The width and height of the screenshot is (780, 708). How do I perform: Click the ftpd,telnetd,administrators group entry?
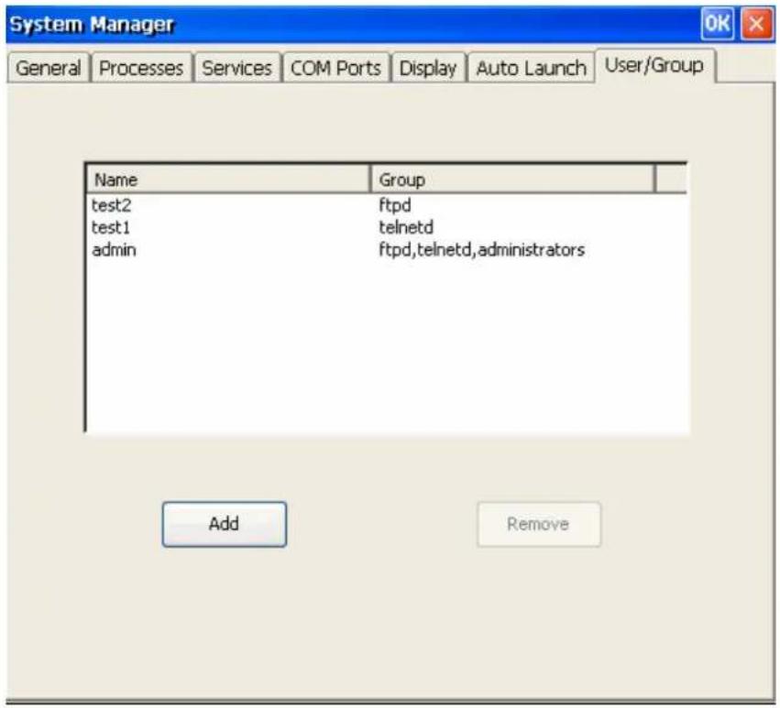point(481,250)
